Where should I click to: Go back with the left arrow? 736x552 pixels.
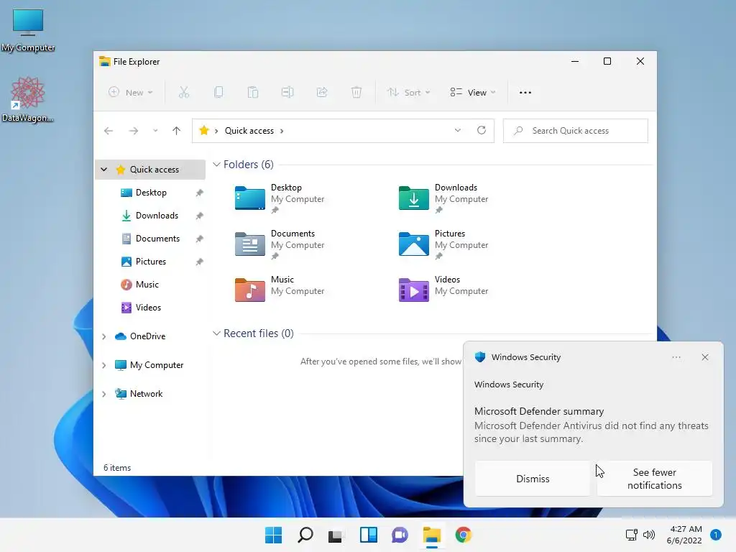[109, 131]
